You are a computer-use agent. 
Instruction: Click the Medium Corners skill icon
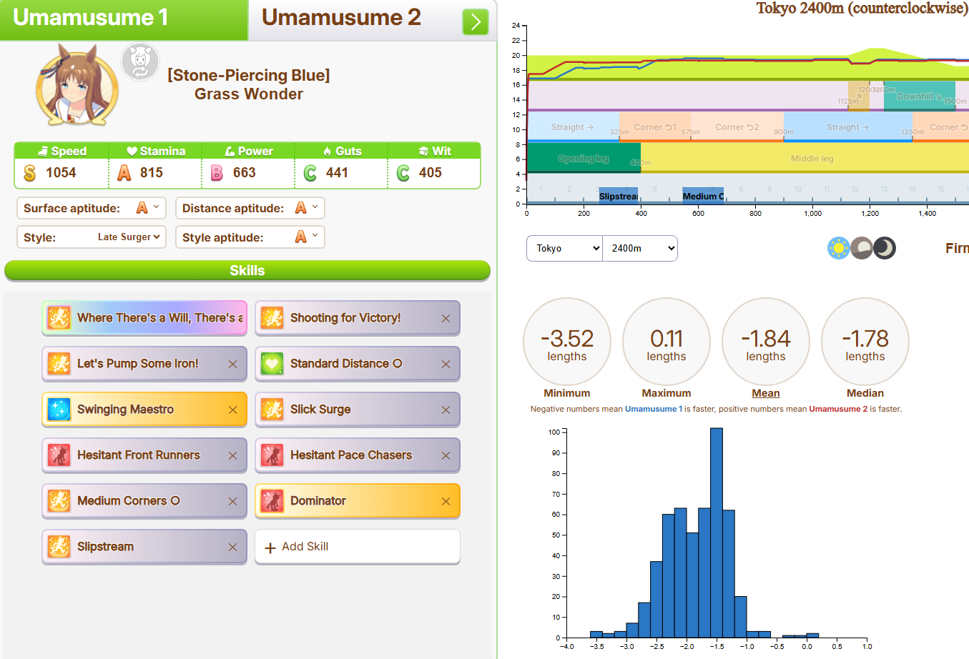point(59,501)
